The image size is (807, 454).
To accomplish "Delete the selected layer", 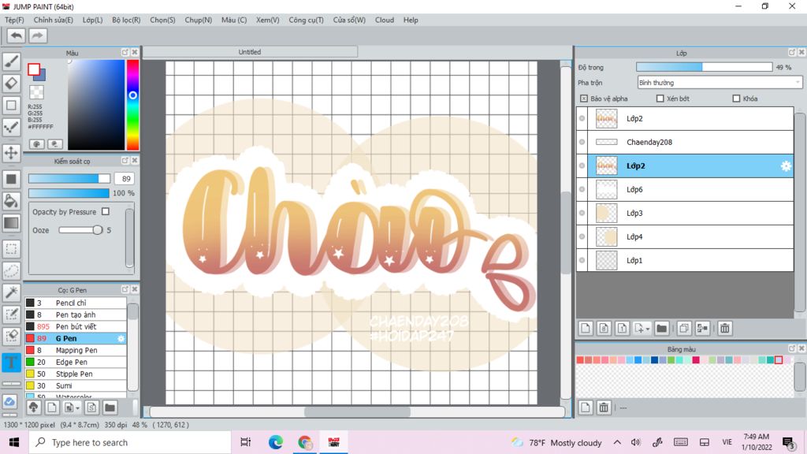I will click(725, 329).
